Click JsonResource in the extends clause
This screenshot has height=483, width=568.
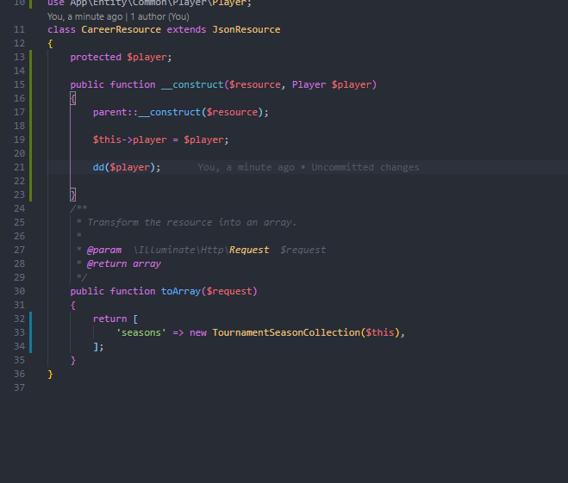pyautogui.click(x=247, y=29)
